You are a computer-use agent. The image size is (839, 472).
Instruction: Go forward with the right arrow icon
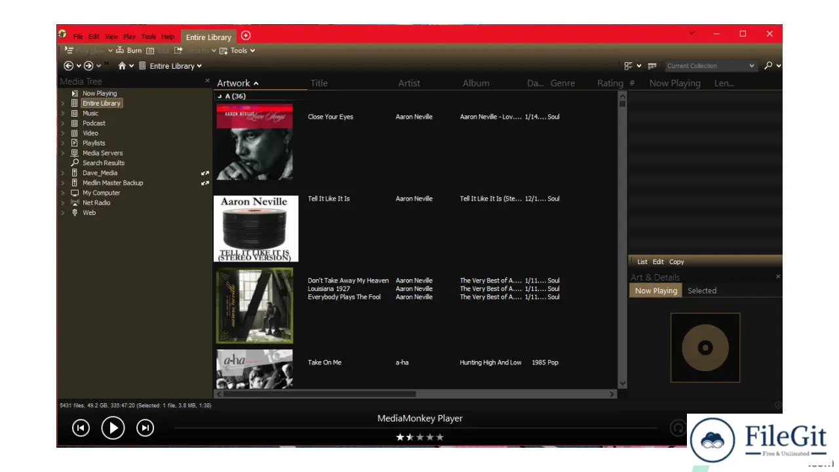(x=88, y=66)
